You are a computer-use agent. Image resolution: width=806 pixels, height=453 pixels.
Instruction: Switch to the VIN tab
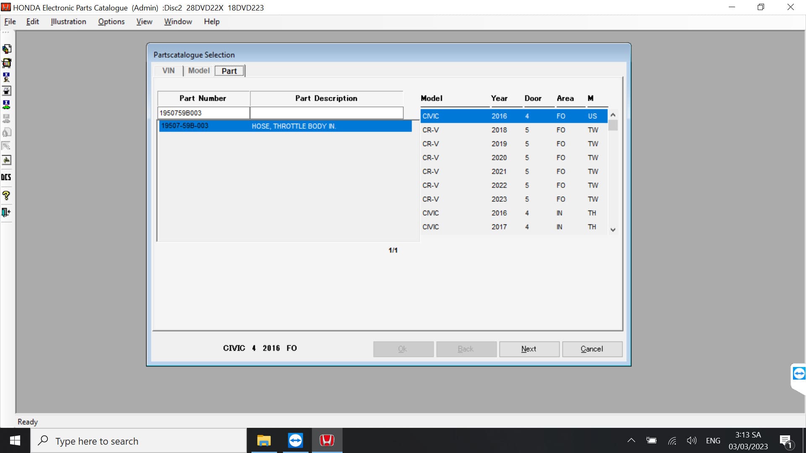(x=168, y=70)
